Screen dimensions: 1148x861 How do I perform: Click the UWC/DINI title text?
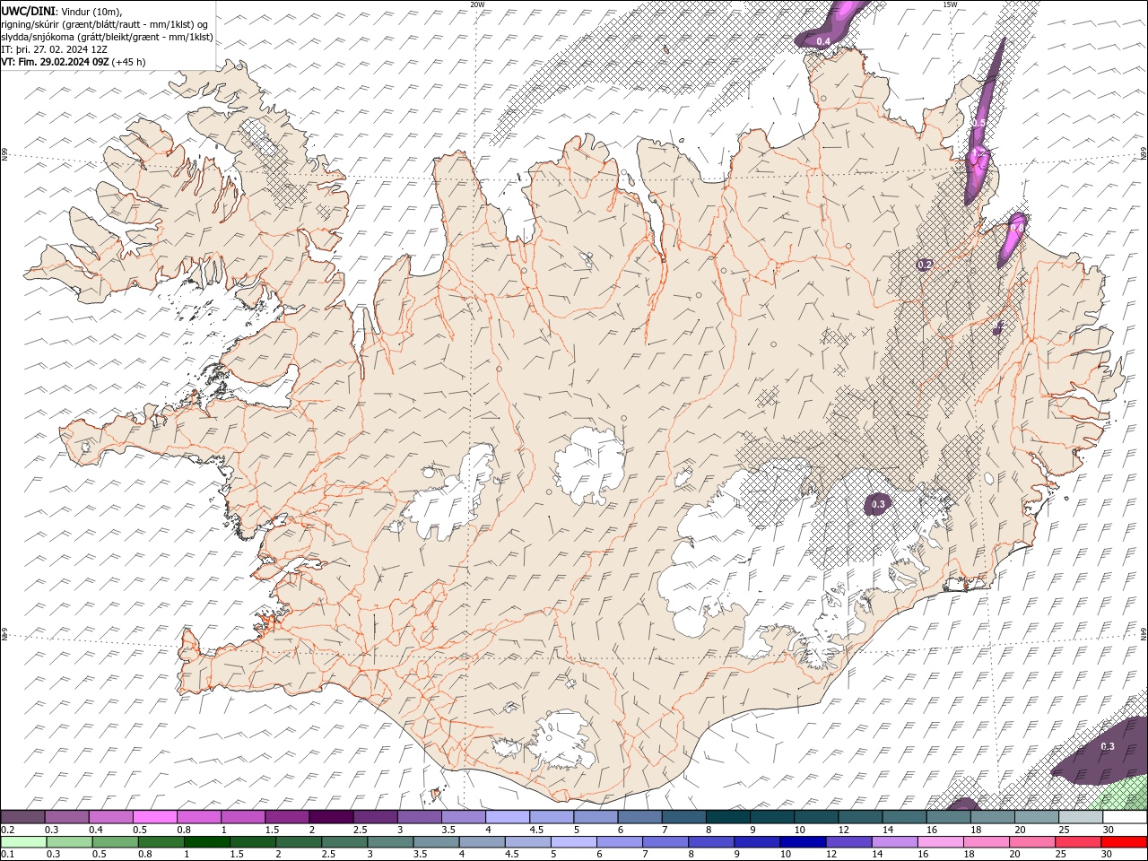pos(30,11)
